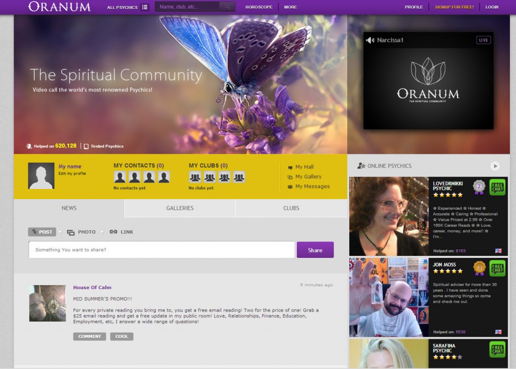Open the My Hall link
The image size is (516, 369).
tap(304, 167)
